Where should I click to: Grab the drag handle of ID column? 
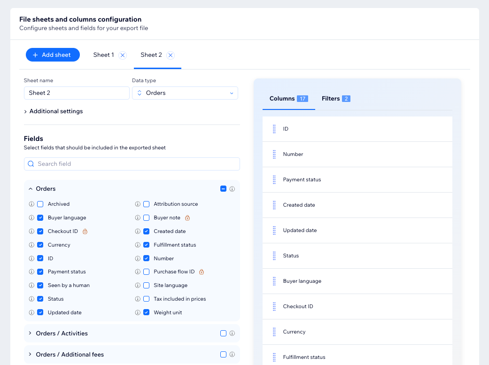(274, 129)
